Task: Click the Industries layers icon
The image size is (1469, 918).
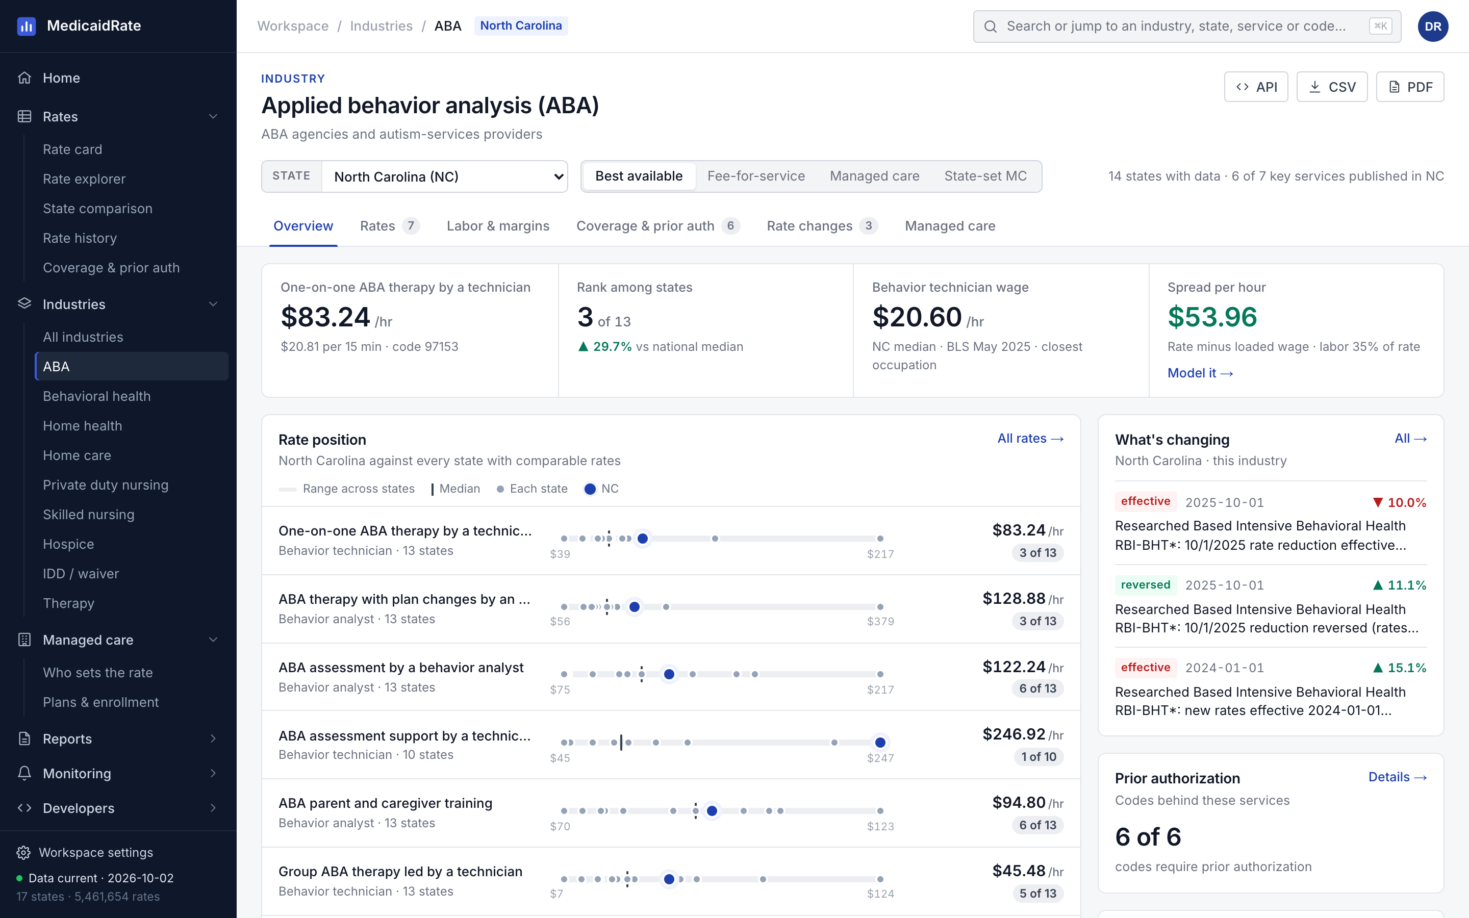Action: 24,303
